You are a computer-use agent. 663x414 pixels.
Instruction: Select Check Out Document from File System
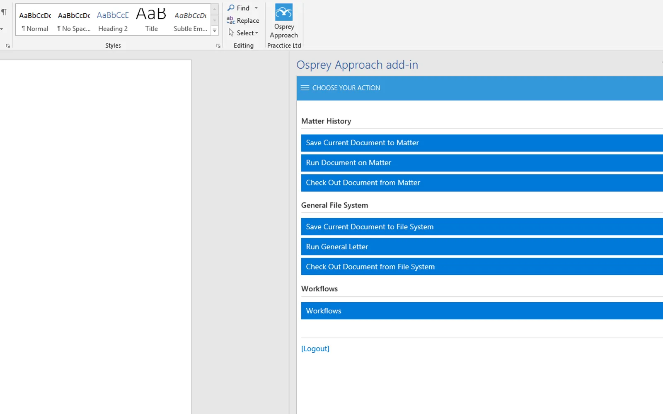(482, 267)
